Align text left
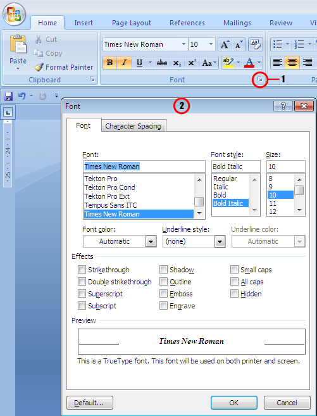Image resolution: width=317 pixels, height=416 pixels. 278,63
